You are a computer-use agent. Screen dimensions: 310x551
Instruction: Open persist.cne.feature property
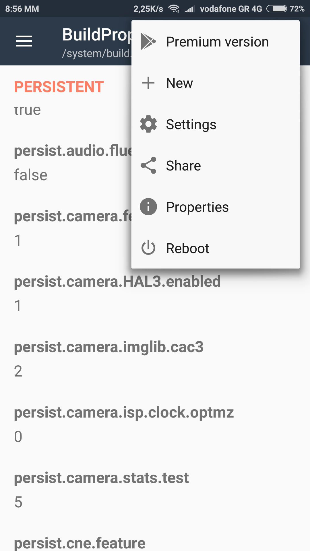pos(80,543)
